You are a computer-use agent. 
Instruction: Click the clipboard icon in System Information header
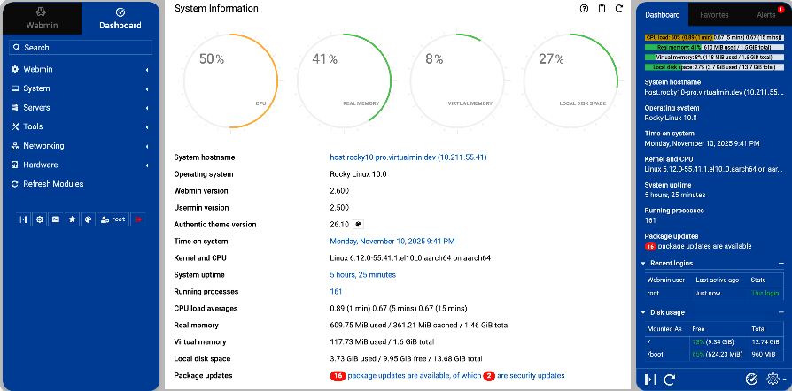(x=602, y=9)
